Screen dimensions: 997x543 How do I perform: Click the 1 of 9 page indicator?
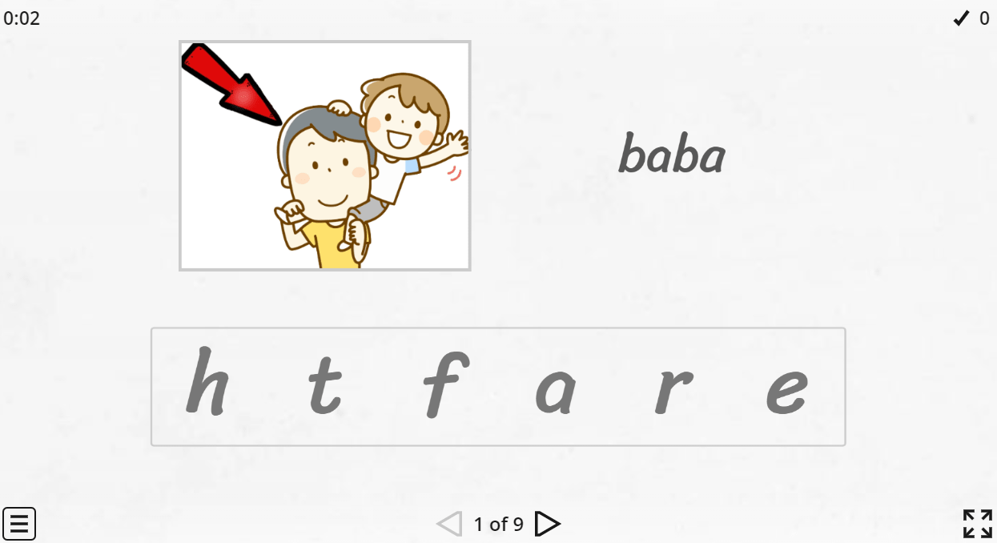[498, 525]
